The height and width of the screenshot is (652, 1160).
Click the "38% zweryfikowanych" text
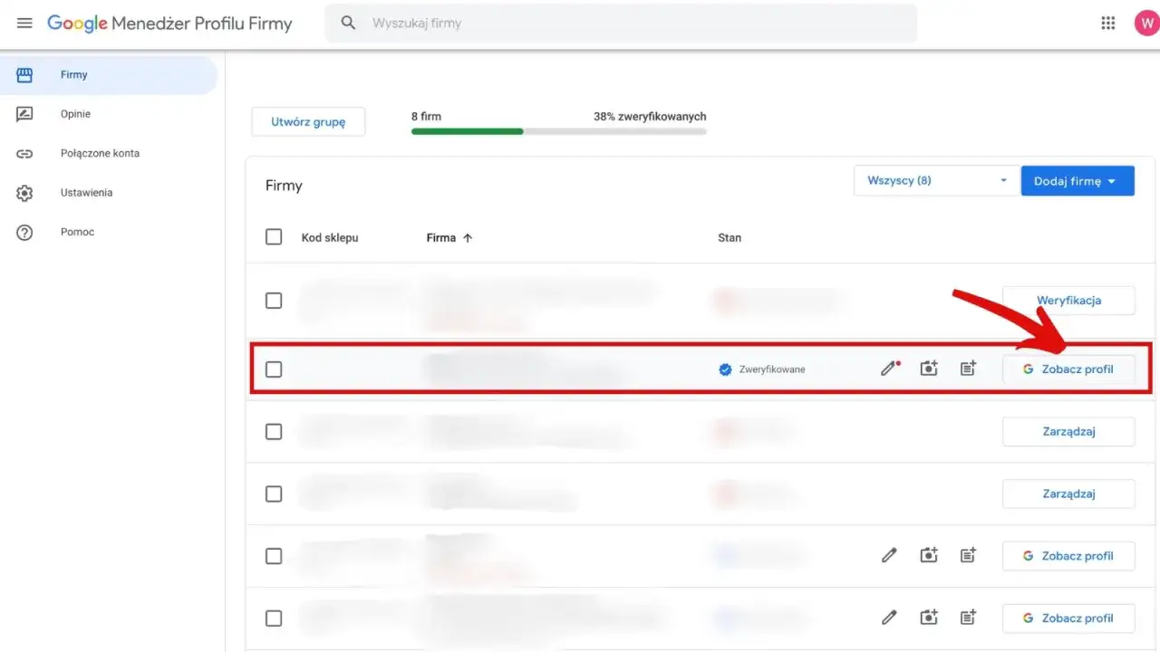click(x=650, y=117)
